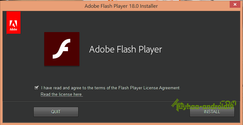The image size is (243, 125).
Task: Toggle the license agreement checkbox
Action: (36, 88)
